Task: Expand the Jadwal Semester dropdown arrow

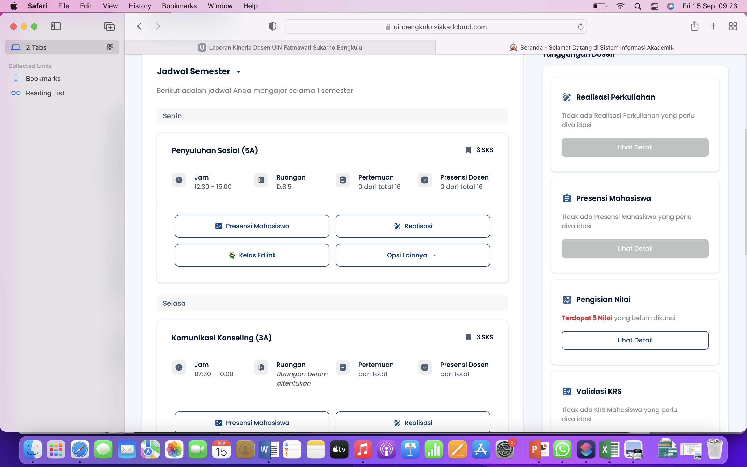Action: [238, 72]
